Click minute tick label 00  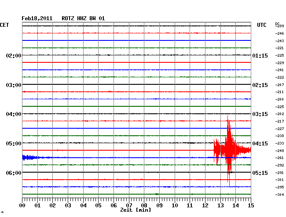[22, 206]
